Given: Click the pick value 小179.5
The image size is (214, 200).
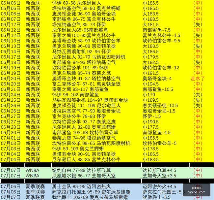Looking at the screenshot, I should click(x=150, y=57).
